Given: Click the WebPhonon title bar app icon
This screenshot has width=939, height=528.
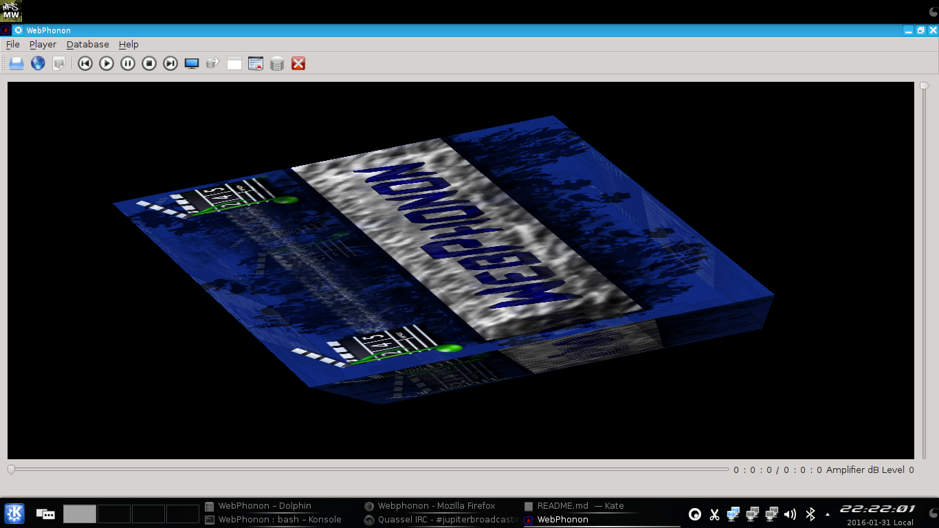Looking at the screenshot, I should click(x=5, y=30).
